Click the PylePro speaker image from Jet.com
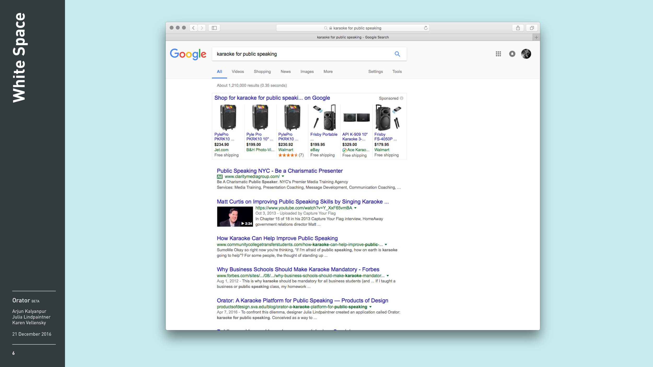 pos(228,117)
